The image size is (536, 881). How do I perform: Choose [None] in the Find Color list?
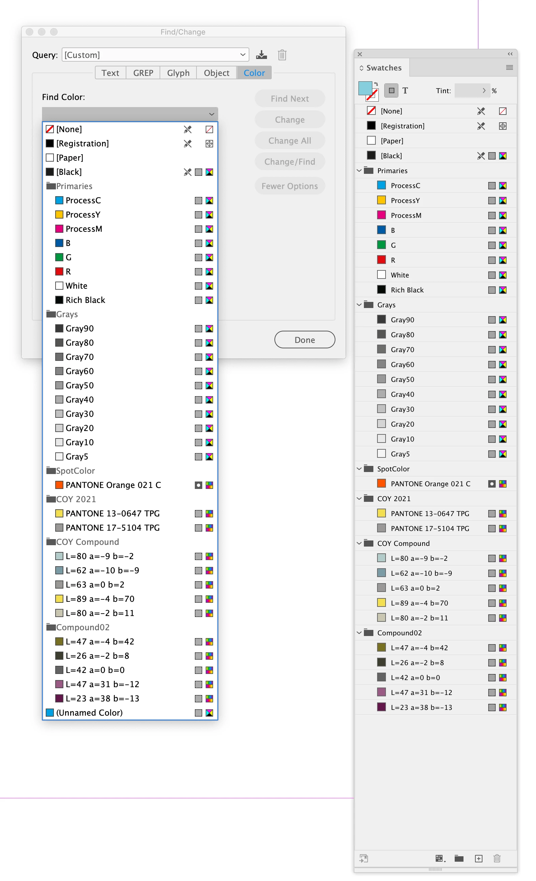[130, 129]
